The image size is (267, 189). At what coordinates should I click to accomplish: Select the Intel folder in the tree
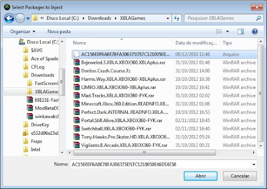pos(32,150)
